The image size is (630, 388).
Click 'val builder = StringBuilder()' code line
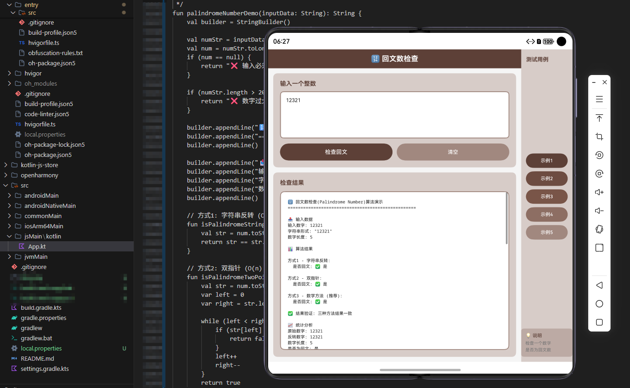pos(238,22)
